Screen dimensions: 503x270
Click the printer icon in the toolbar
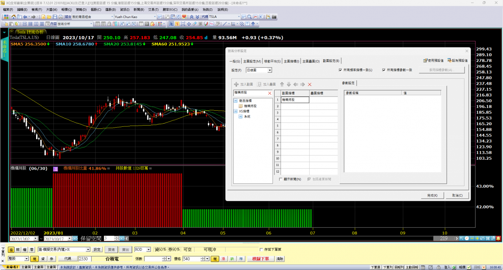[x=61, y=17]
